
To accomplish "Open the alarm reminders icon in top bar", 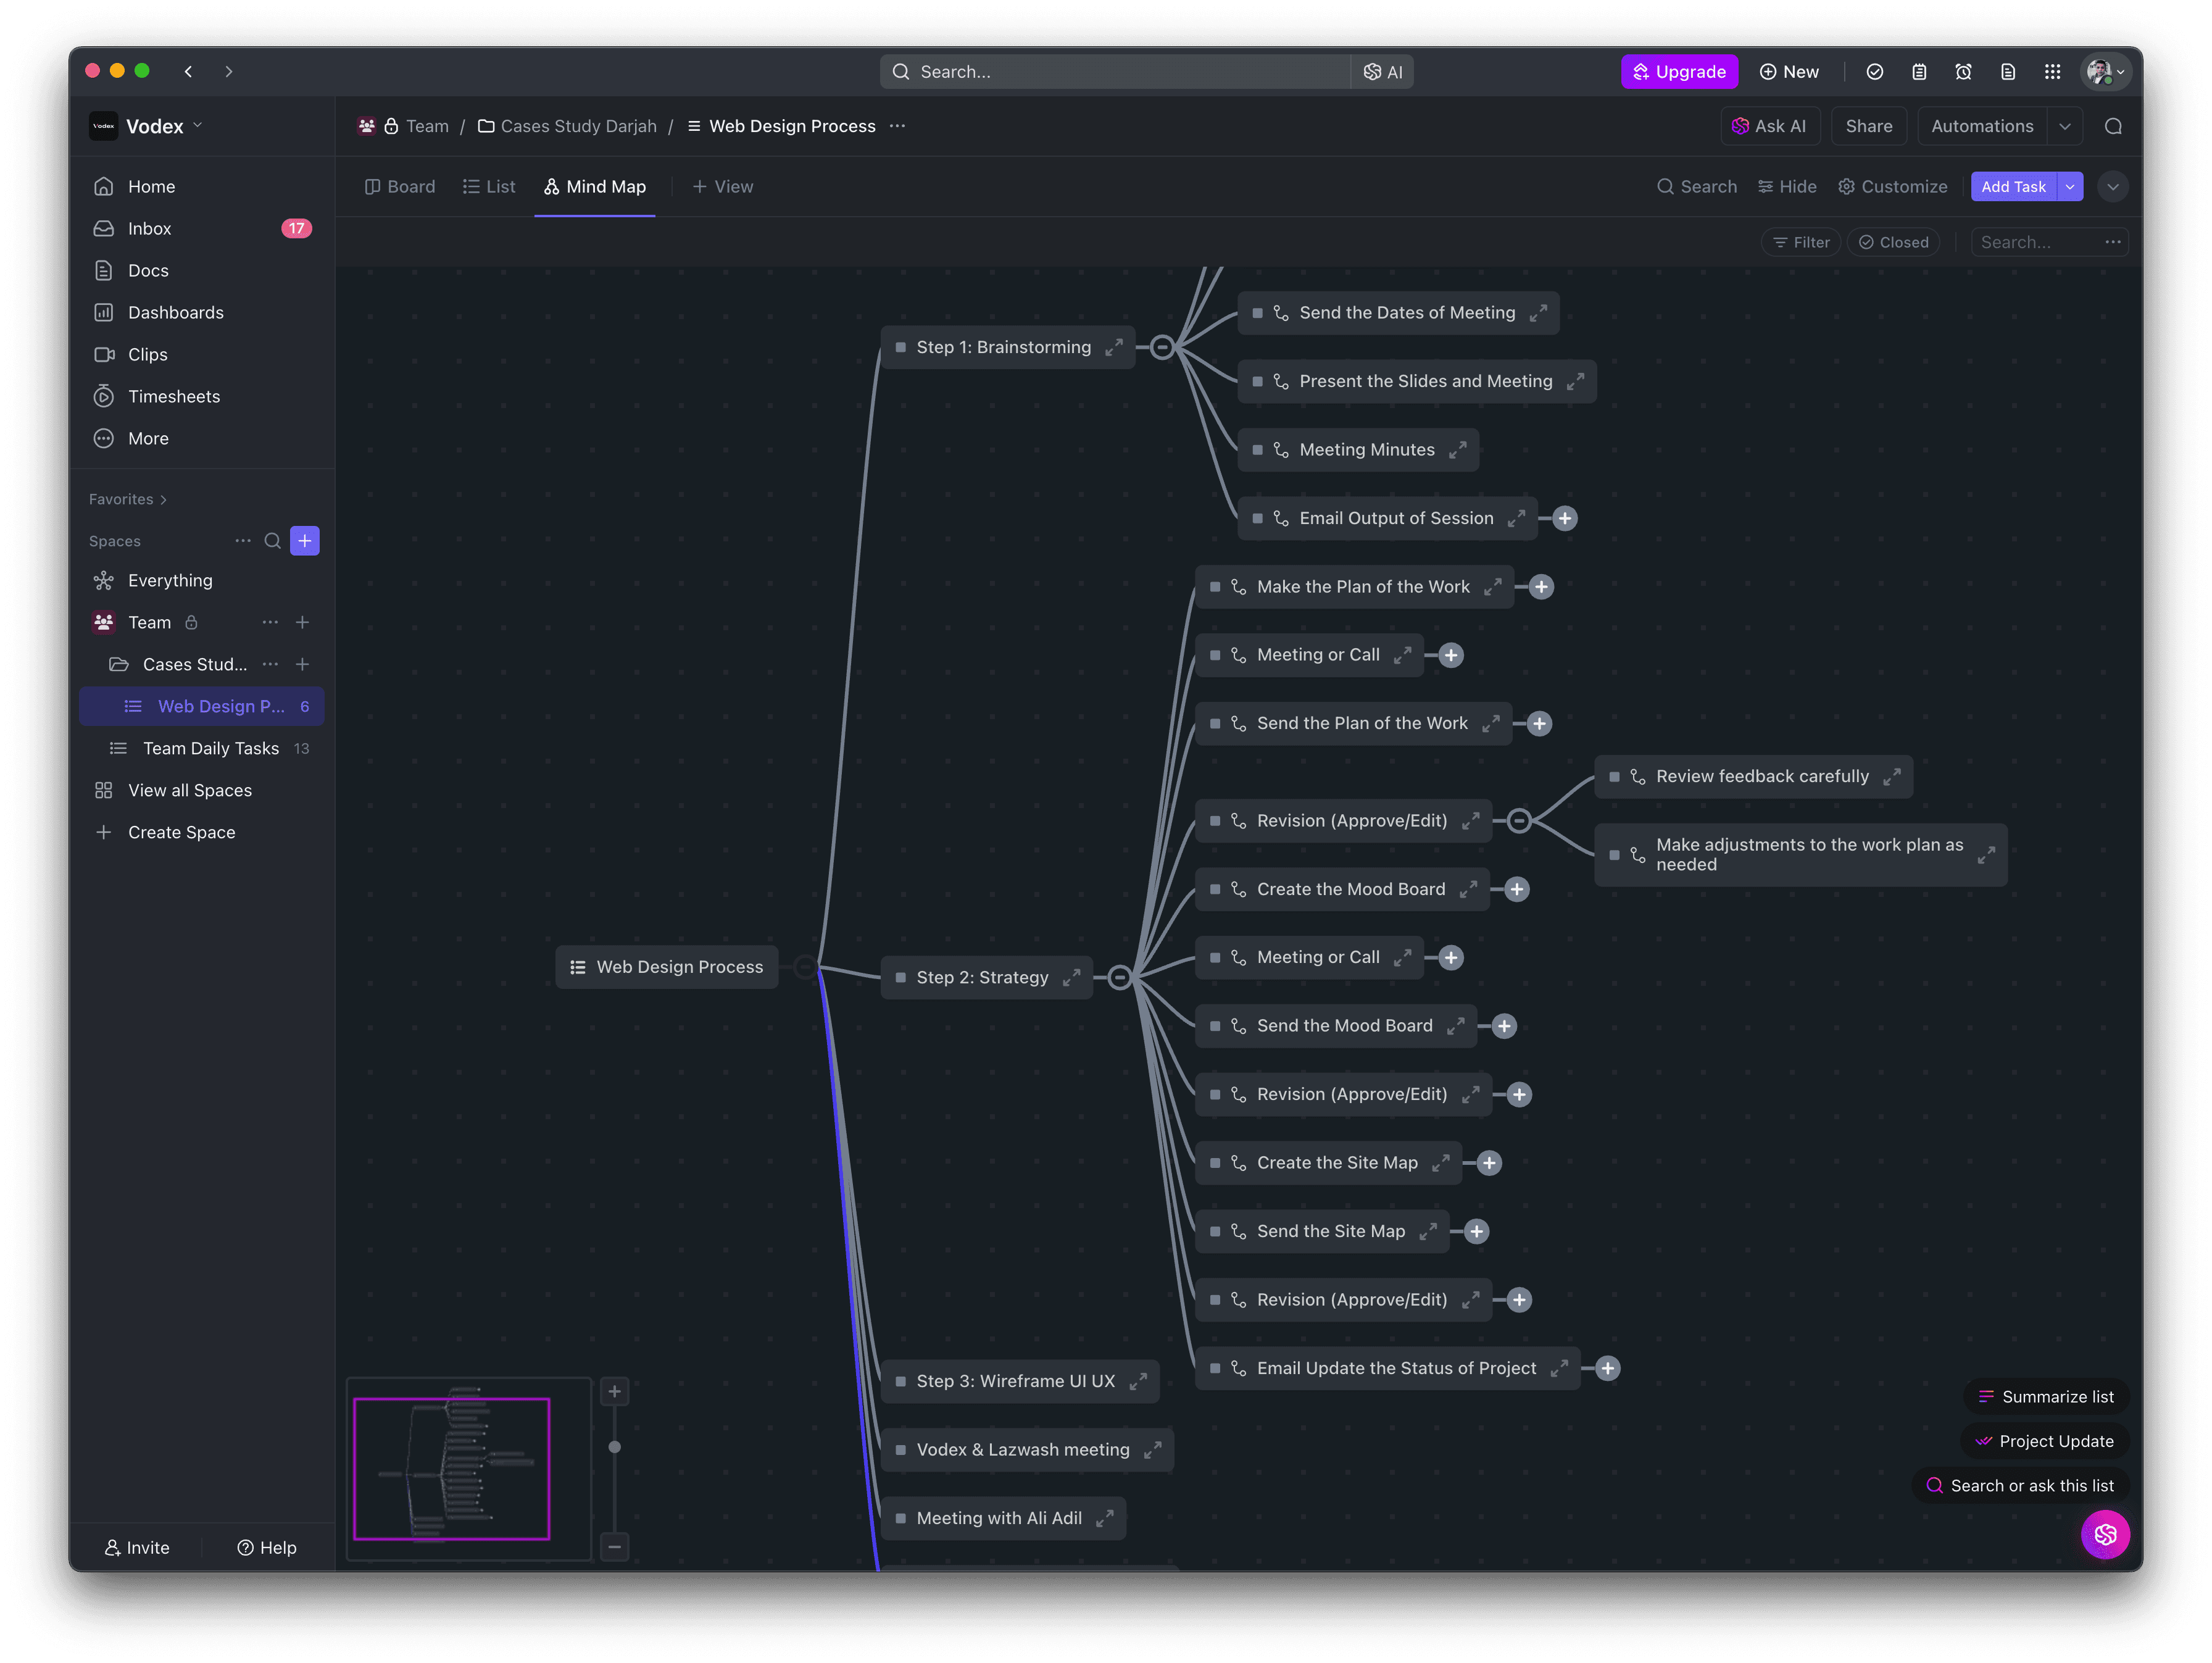I will tap(1963, 72).
